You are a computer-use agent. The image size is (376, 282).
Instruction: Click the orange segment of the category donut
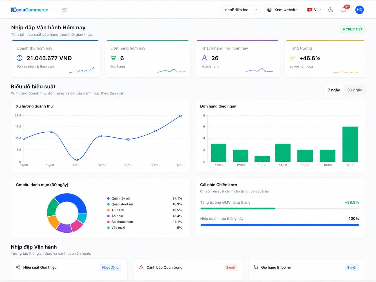point(53,222)
